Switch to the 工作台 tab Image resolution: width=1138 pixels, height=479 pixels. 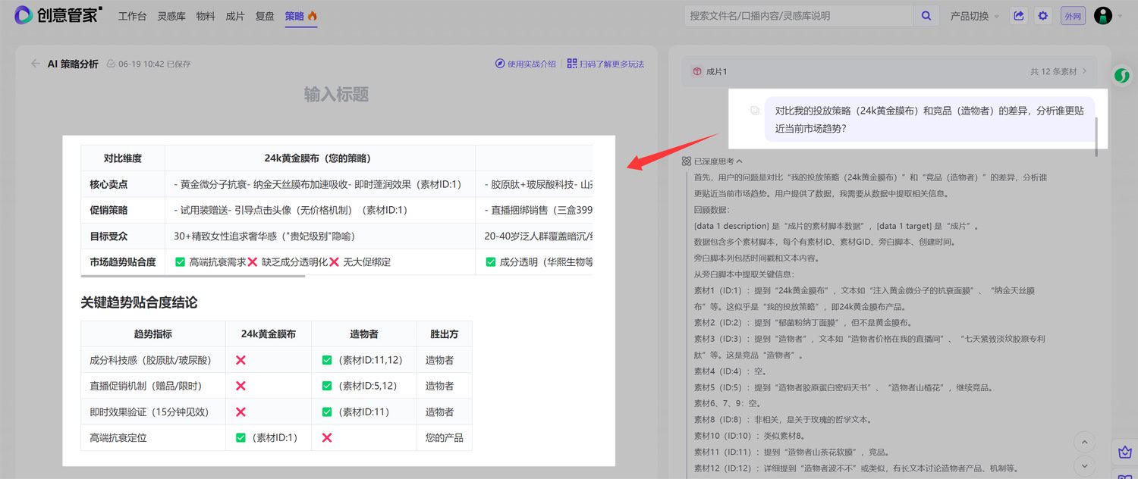pyautogui.click(x=132, y=16)
